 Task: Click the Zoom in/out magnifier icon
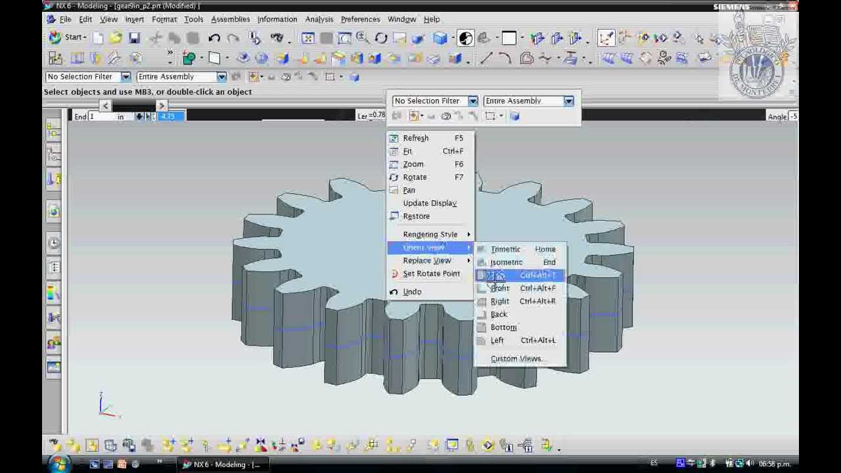click(362, 38)
